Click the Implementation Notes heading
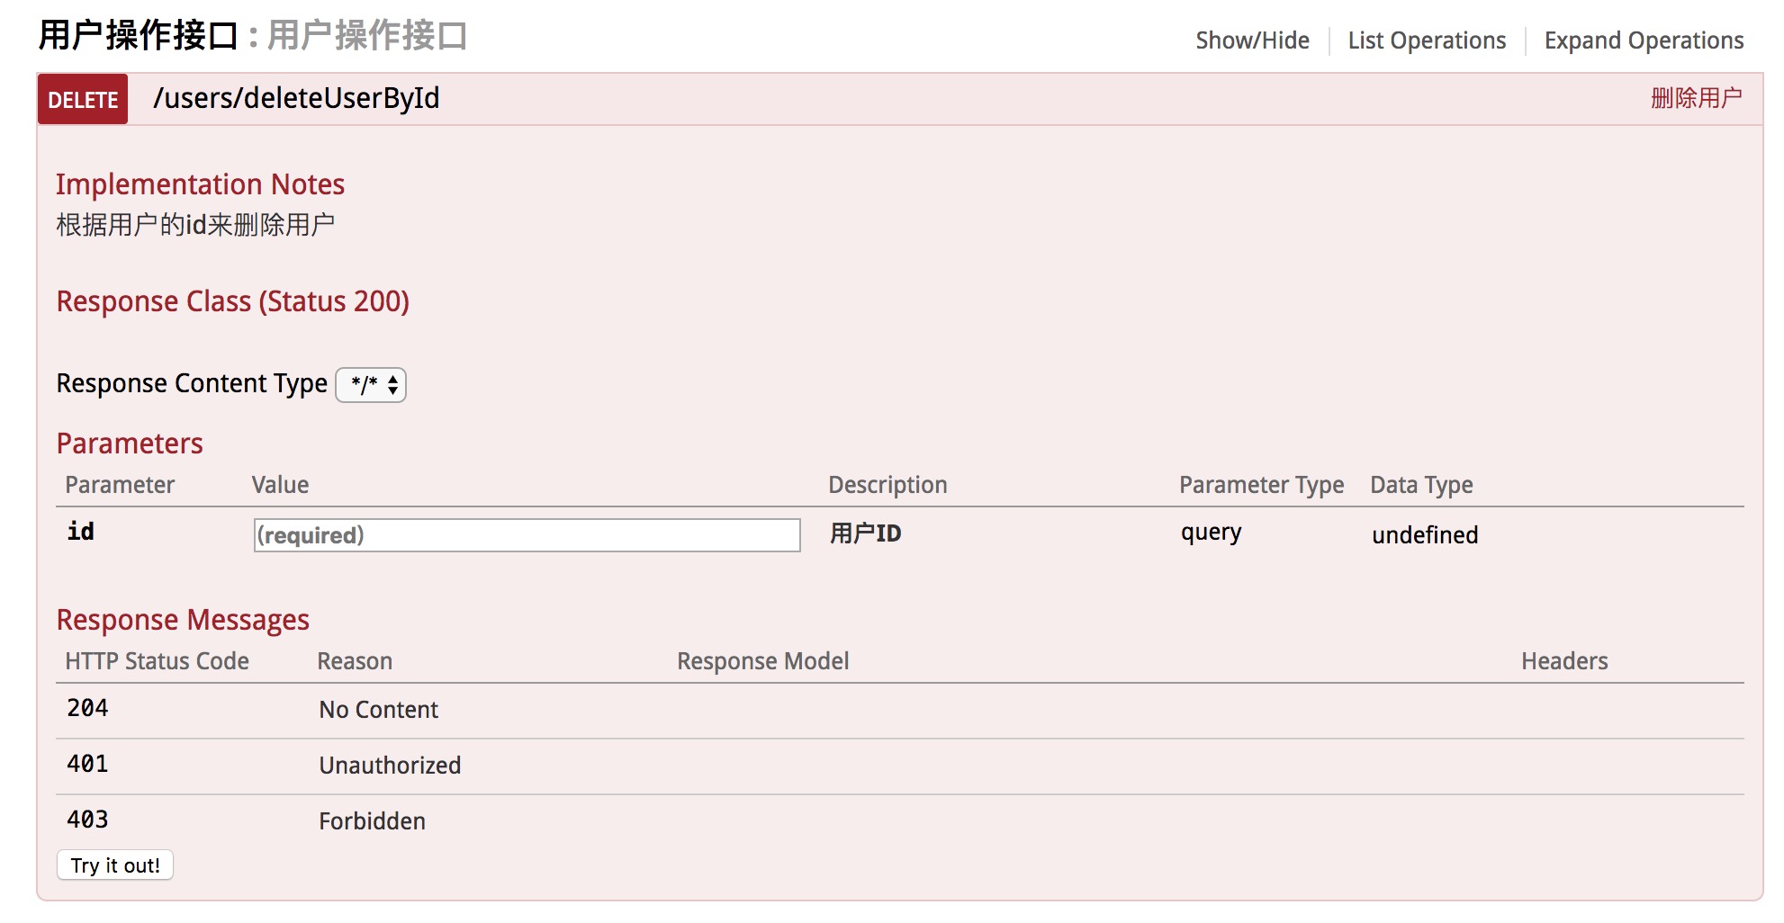 pos(200,184)
